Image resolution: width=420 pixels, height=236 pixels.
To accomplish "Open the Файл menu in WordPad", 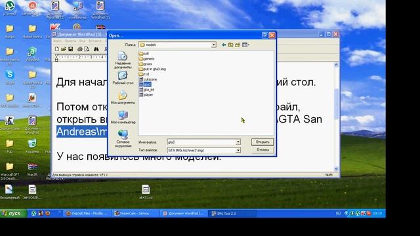I will coord(57,41).
